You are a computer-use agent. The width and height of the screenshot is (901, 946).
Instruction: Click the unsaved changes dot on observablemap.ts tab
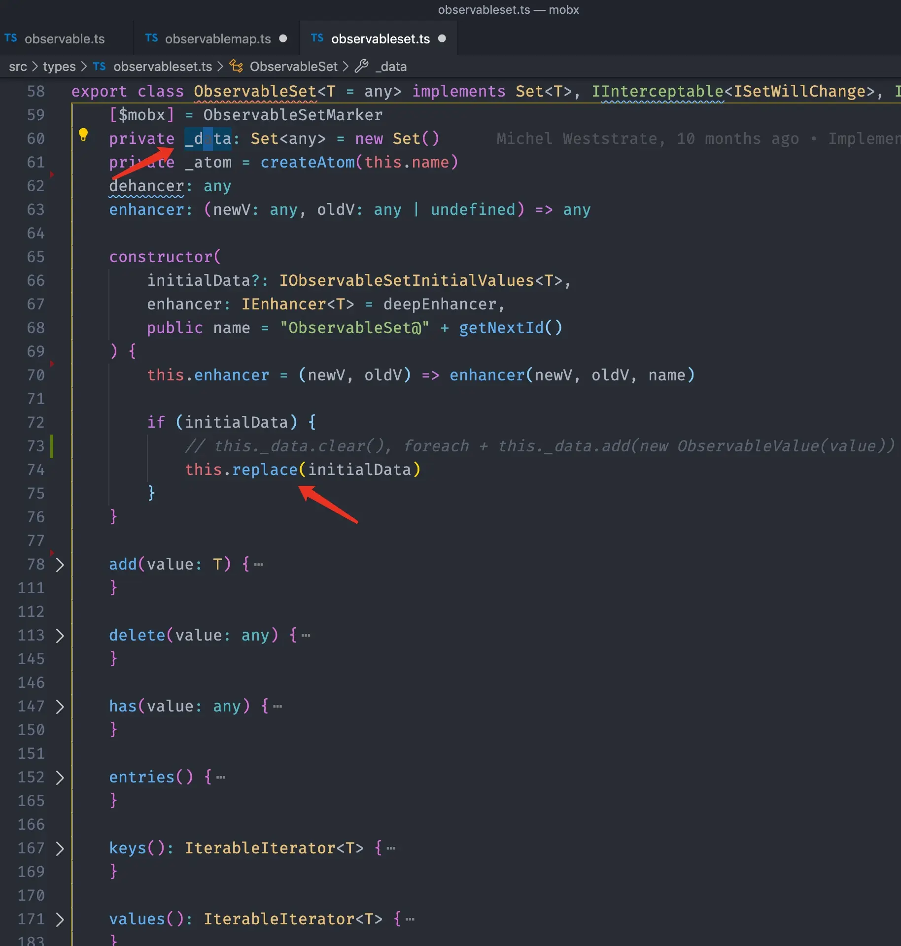(283, 37)
